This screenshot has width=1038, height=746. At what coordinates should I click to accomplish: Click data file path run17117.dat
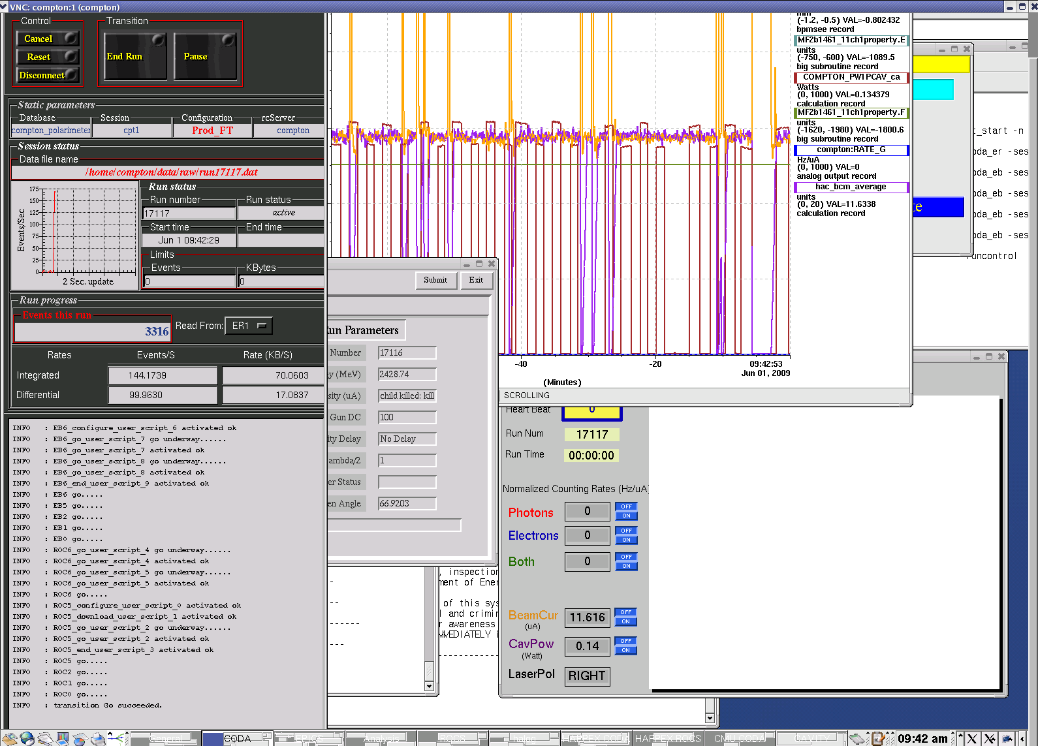[x=171, y=172]
